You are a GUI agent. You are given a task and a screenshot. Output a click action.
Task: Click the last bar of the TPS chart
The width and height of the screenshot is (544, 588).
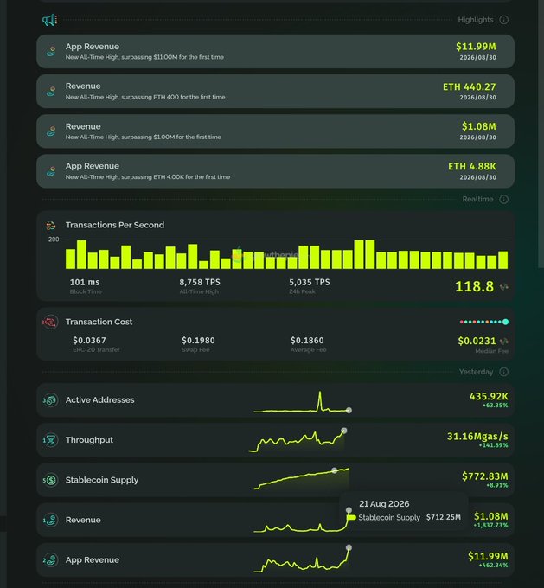[x=503, y=260]
